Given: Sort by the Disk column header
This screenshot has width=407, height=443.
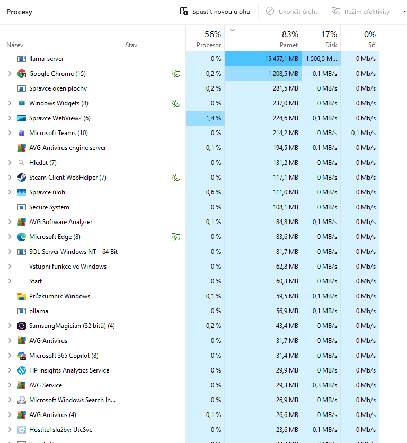Looking at the screenshot, I should 321,39.
